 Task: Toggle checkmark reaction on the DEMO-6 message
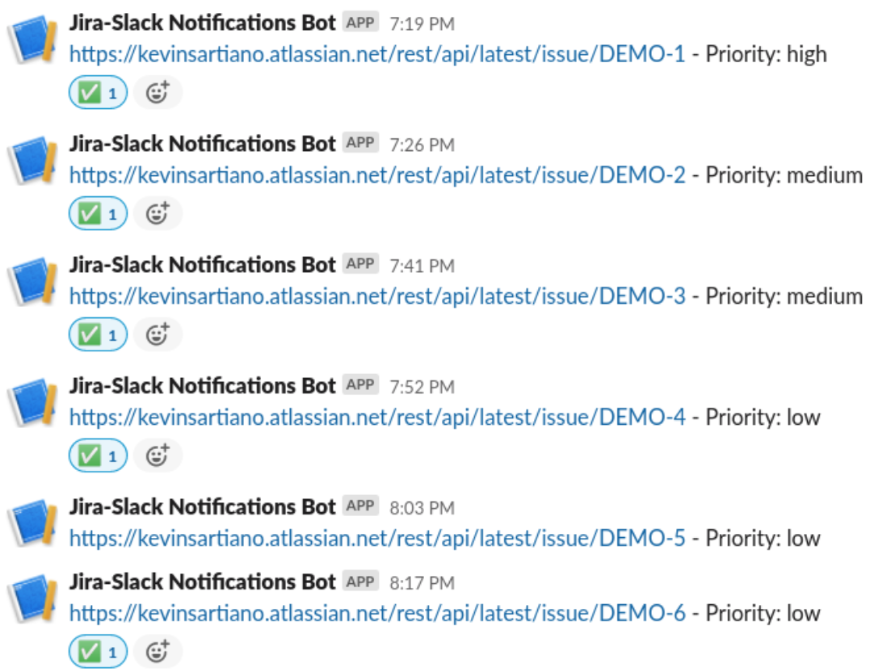pos(98,652)
